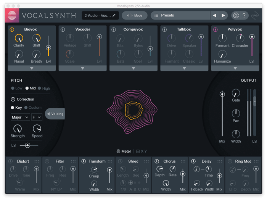Click the Output Pan knob

tap(236, 113)
